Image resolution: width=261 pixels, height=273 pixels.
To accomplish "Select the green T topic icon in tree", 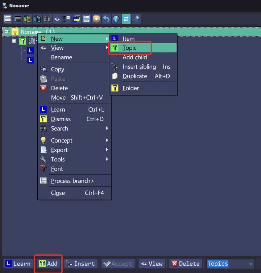I will click(22, 41).
